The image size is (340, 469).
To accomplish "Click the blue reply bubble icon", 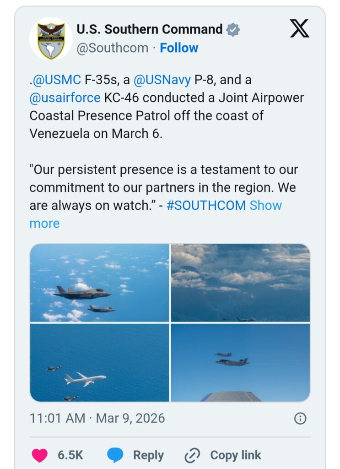I will (115, 455).
